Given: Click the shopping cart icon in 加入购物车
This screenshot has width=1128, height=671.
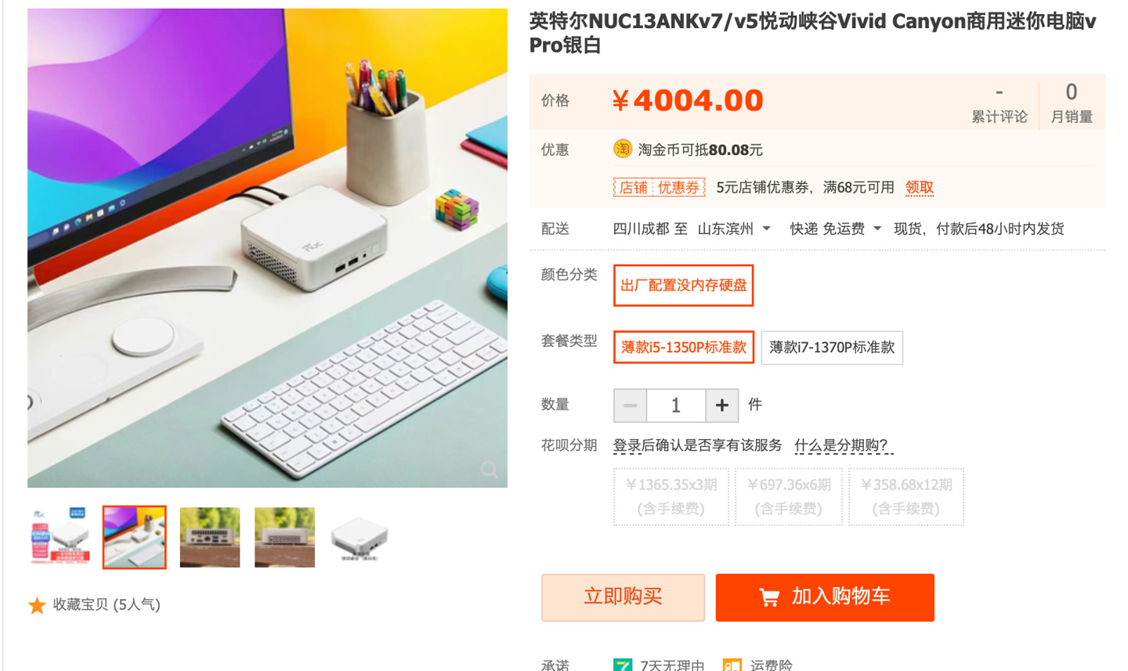Looking at the screenshot, I should (x=769, y=597).
